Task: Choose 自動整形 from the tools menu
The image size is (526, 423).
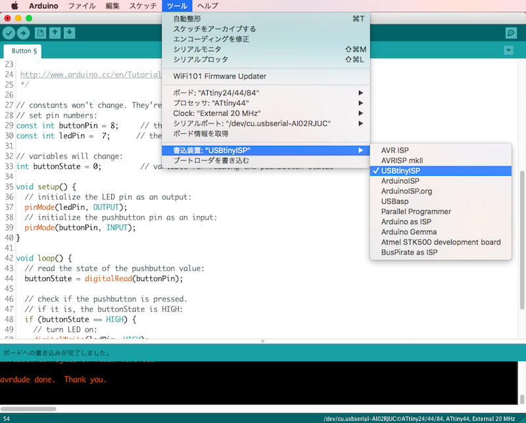Action: tap(266, 19)
